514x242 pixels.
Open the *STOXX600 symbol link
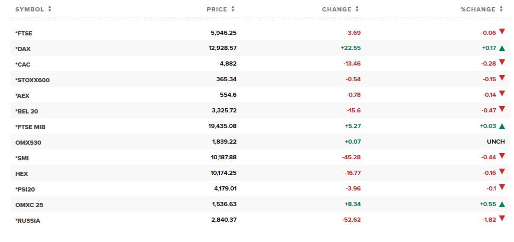tap(32, 80)
